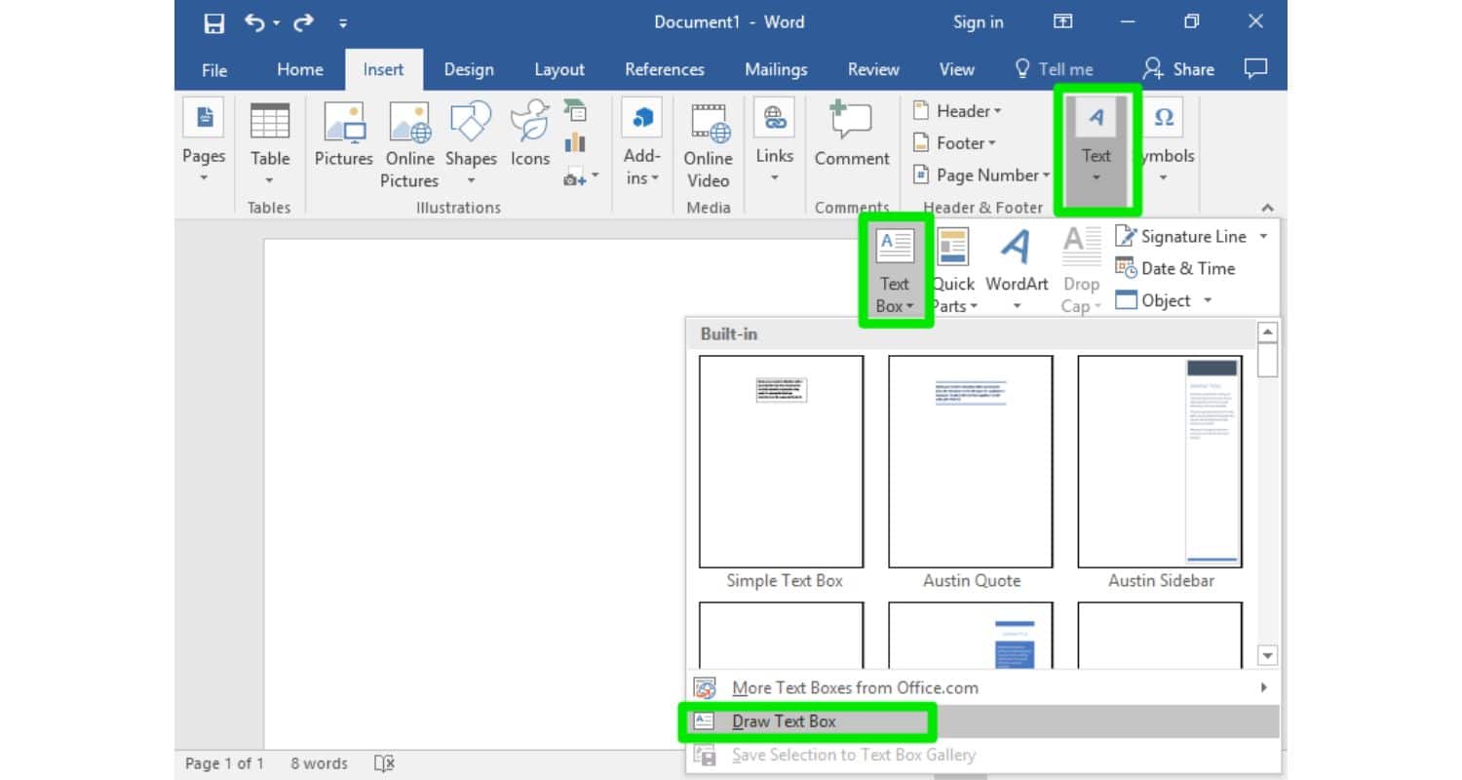Image resolution: width=1462 pixels, height=780 pixels.
Task: Open the Table dropdown
Action: pos(270,144)
